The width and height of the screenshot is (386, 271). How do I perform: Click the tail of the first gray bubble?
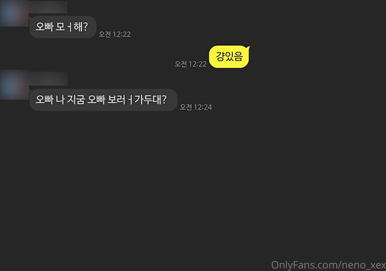coord(30,18)
